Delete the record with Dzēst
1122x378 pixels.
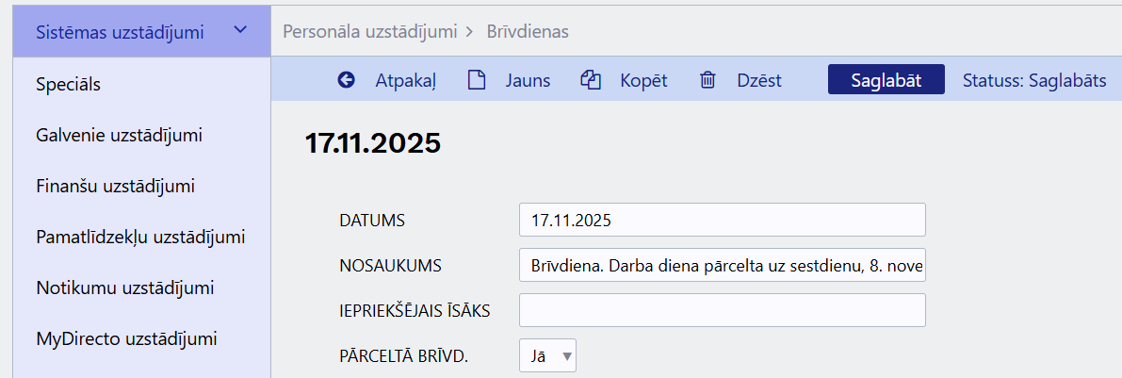coord(759,80)
